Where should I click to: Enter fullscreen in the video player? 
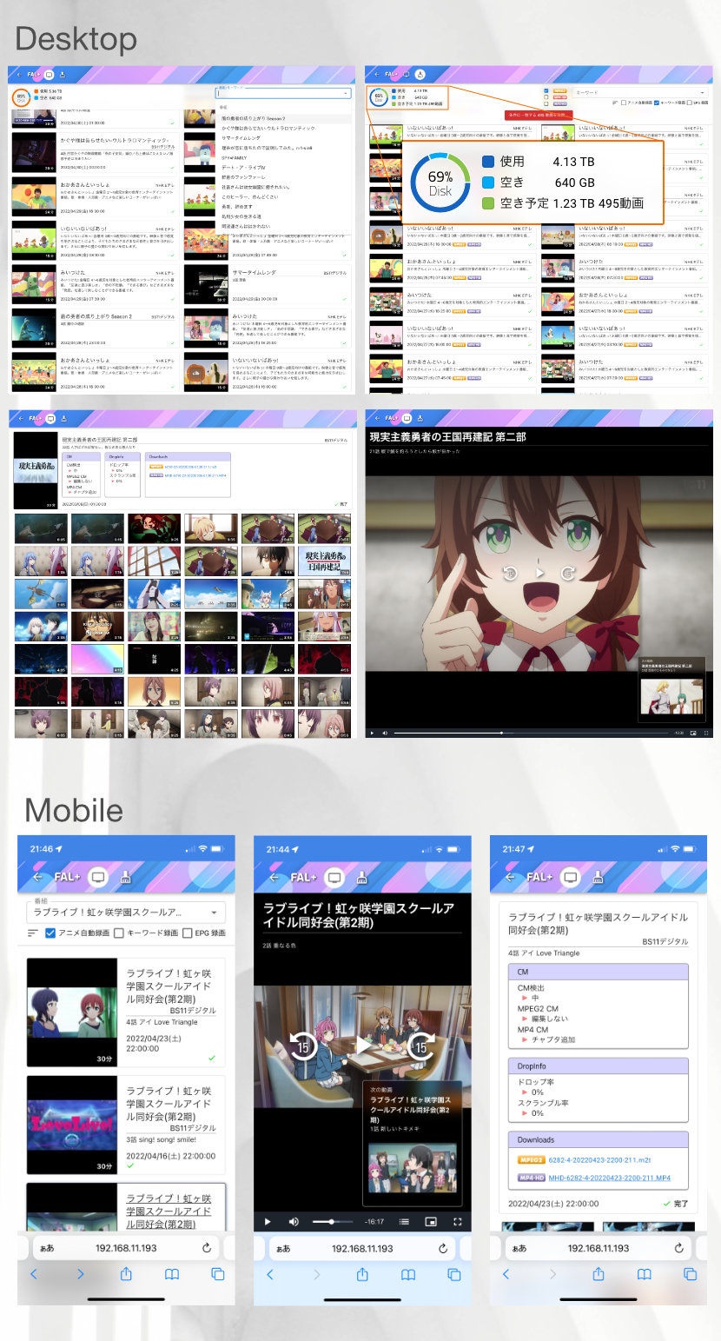point(458,1220)
